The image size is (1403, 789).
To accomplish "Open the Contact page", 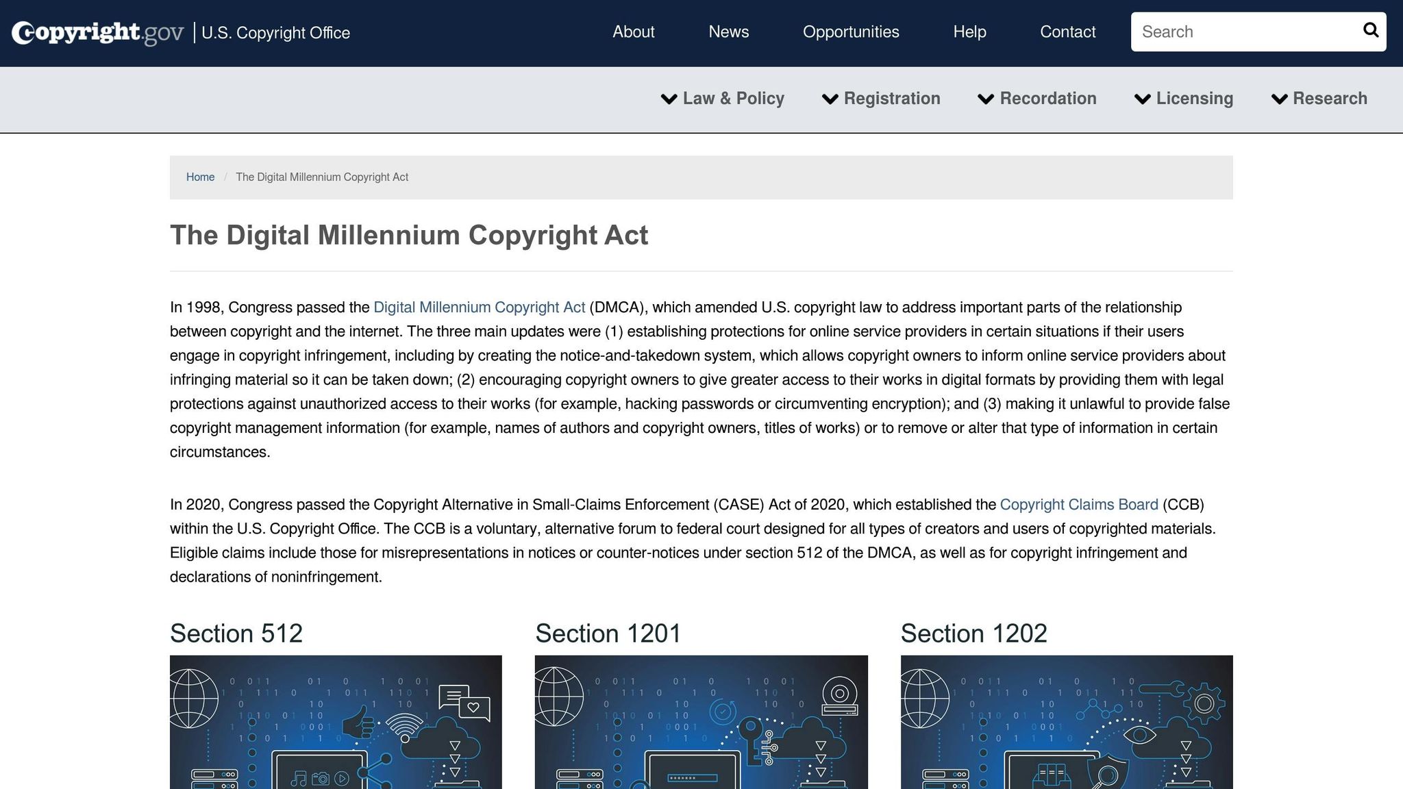I will [x=1067, y=32].
